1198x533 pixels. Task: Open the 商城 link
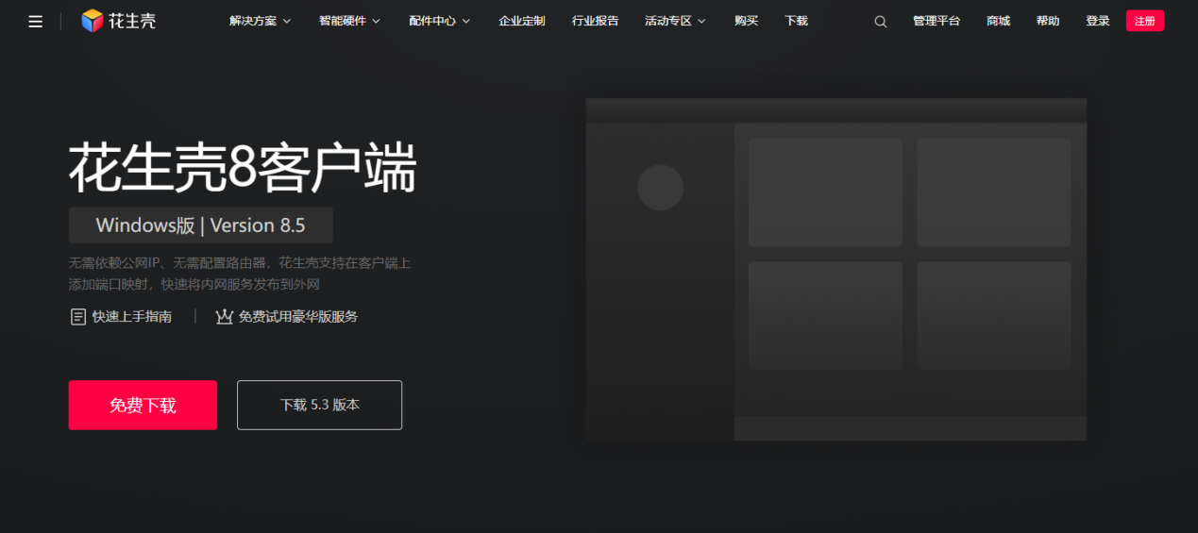998,21
